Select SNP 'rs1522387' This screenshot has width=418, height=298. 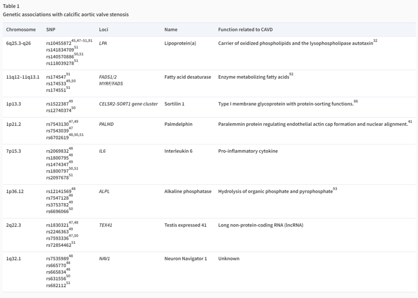click(57, 104)
